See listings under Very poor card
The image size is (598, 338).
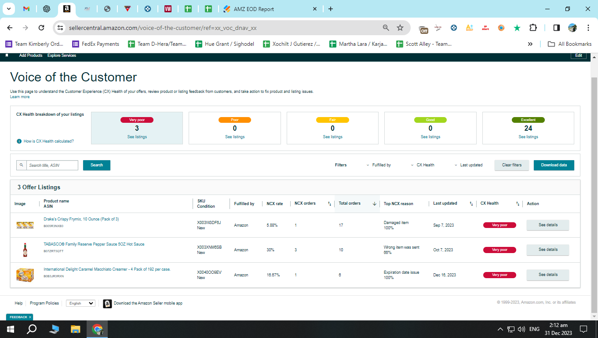tap(137, 137)
